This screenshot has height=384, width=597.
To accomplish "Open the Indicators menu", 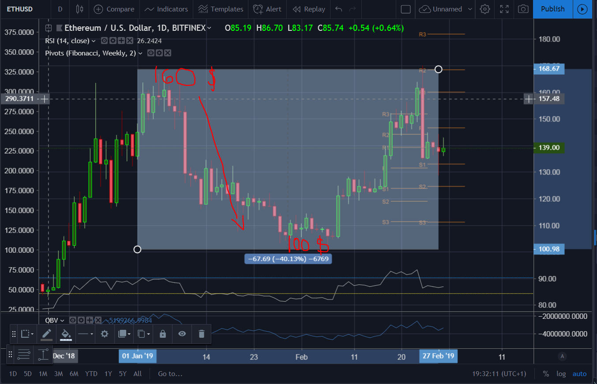I will point(166,9).
